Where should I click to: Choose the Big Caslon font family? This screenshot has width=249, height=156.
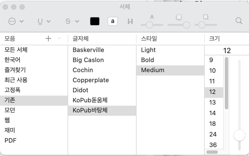click(x=102, y=60)
